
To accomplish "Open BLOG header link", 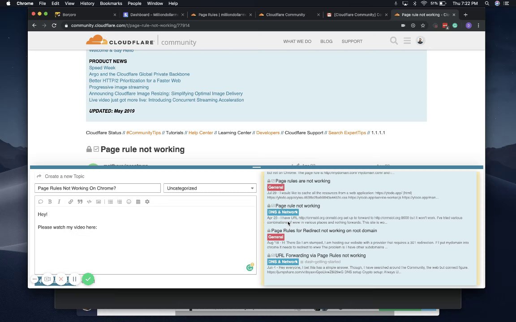I will tap(327, 42).
